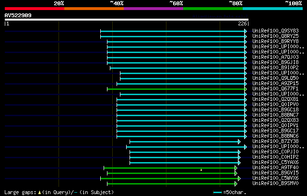
Task: Open hit UniRef100_B9GJI8
Action: tap(275, 63)
